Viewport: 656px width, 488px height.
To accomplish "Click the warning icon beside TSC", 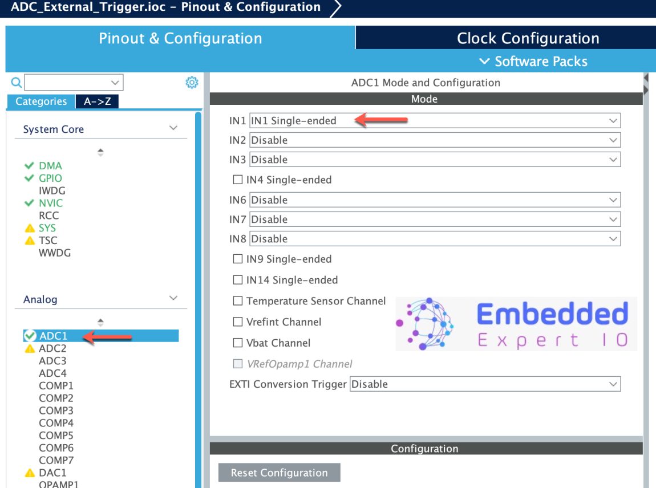I will coord(30,241).
